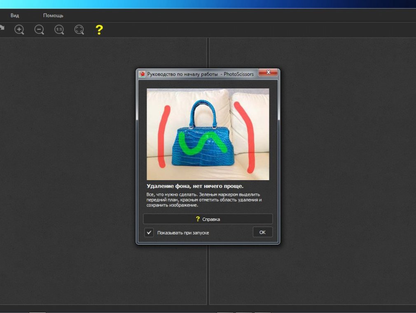Uncheck the Показывать при запуске checkbox
Image resolution: width=416 pixels, height=313 pixels.
[x=149, y=232]
